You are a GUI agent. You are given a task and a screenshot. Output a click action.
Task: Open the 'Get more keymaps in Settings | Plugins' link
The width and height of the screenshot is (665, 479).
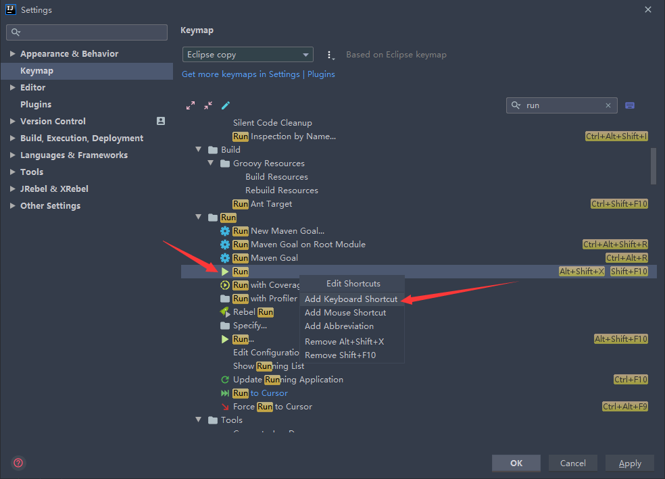pyautogui.click(x=258, y=74)
